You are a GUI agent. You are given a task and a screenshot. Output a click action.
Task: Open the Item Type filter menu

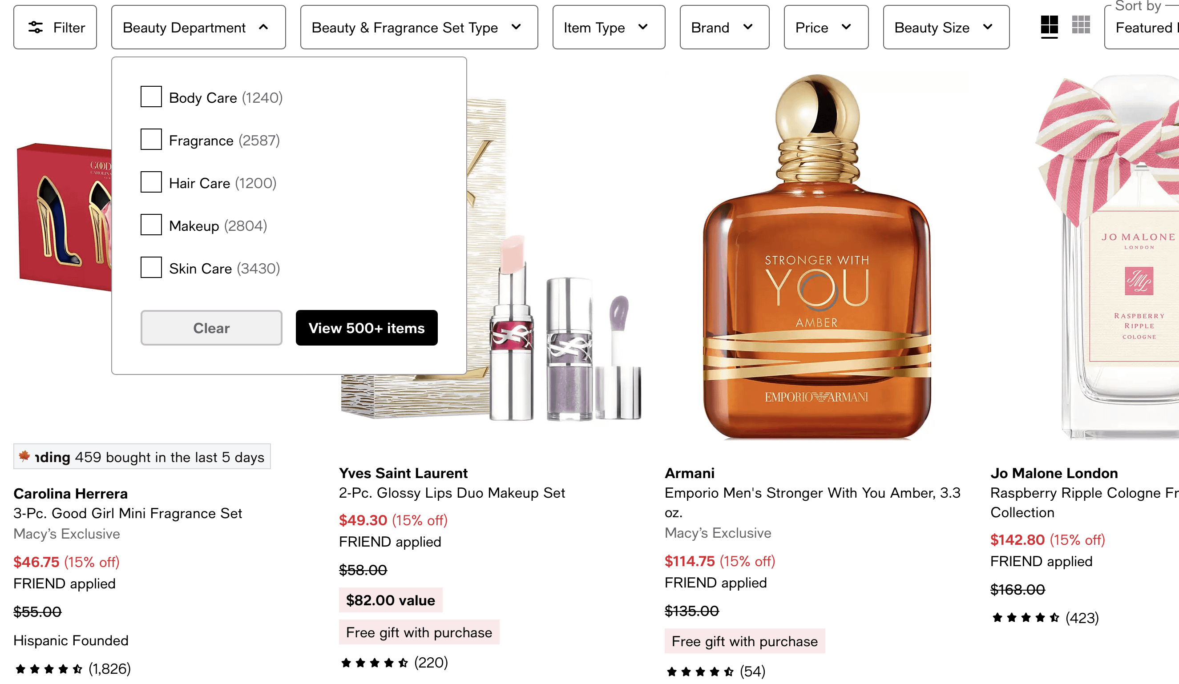608,28
